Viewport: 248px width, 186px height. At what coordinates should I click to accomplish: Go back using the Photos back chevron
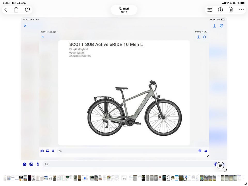coord(6,10)
